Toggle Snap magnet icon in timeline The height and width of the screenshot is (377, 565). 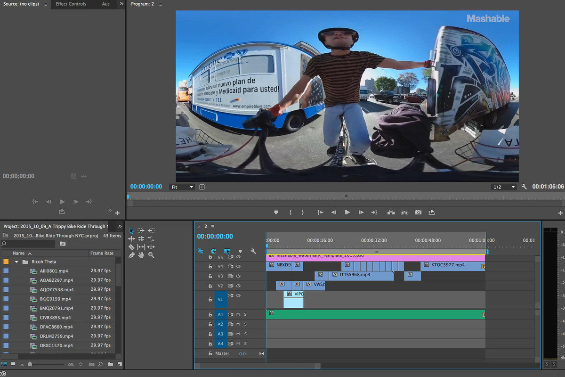click(x=213, y=252)
